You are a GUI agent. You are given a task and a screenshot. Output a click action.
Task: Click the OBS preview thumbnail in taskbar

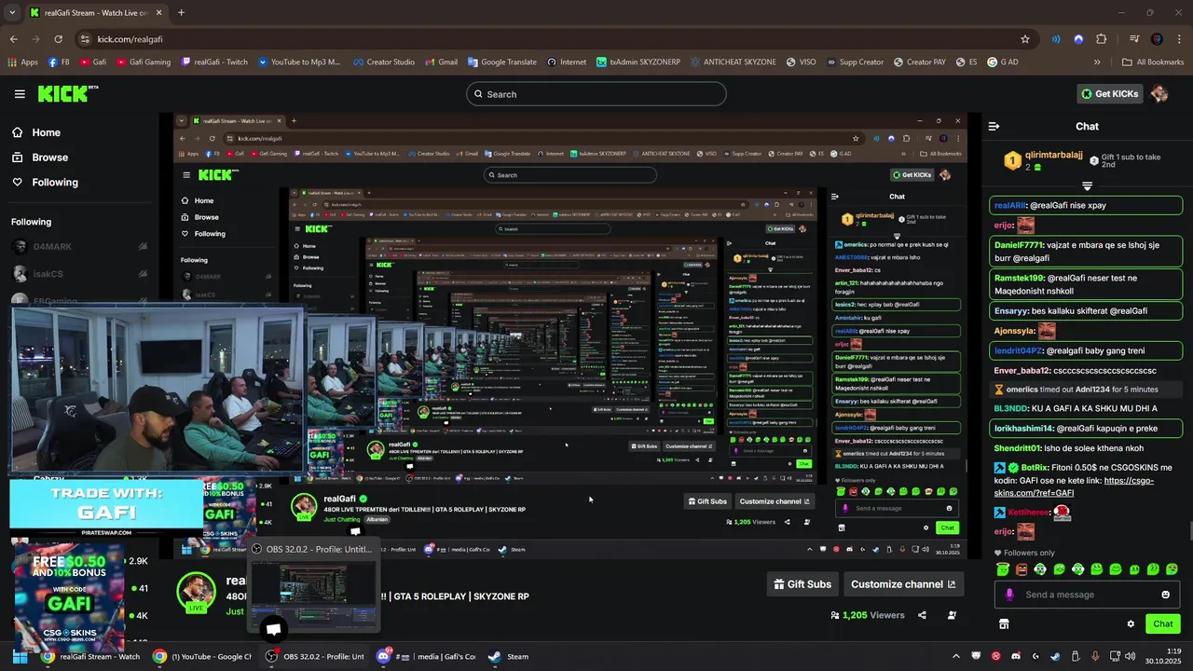point(314,596)
